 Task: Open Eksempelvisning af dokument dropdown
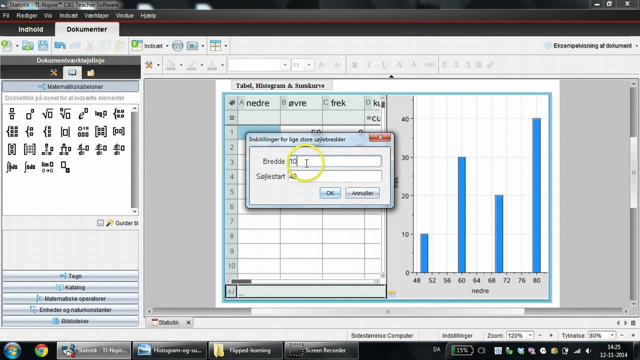636,46
